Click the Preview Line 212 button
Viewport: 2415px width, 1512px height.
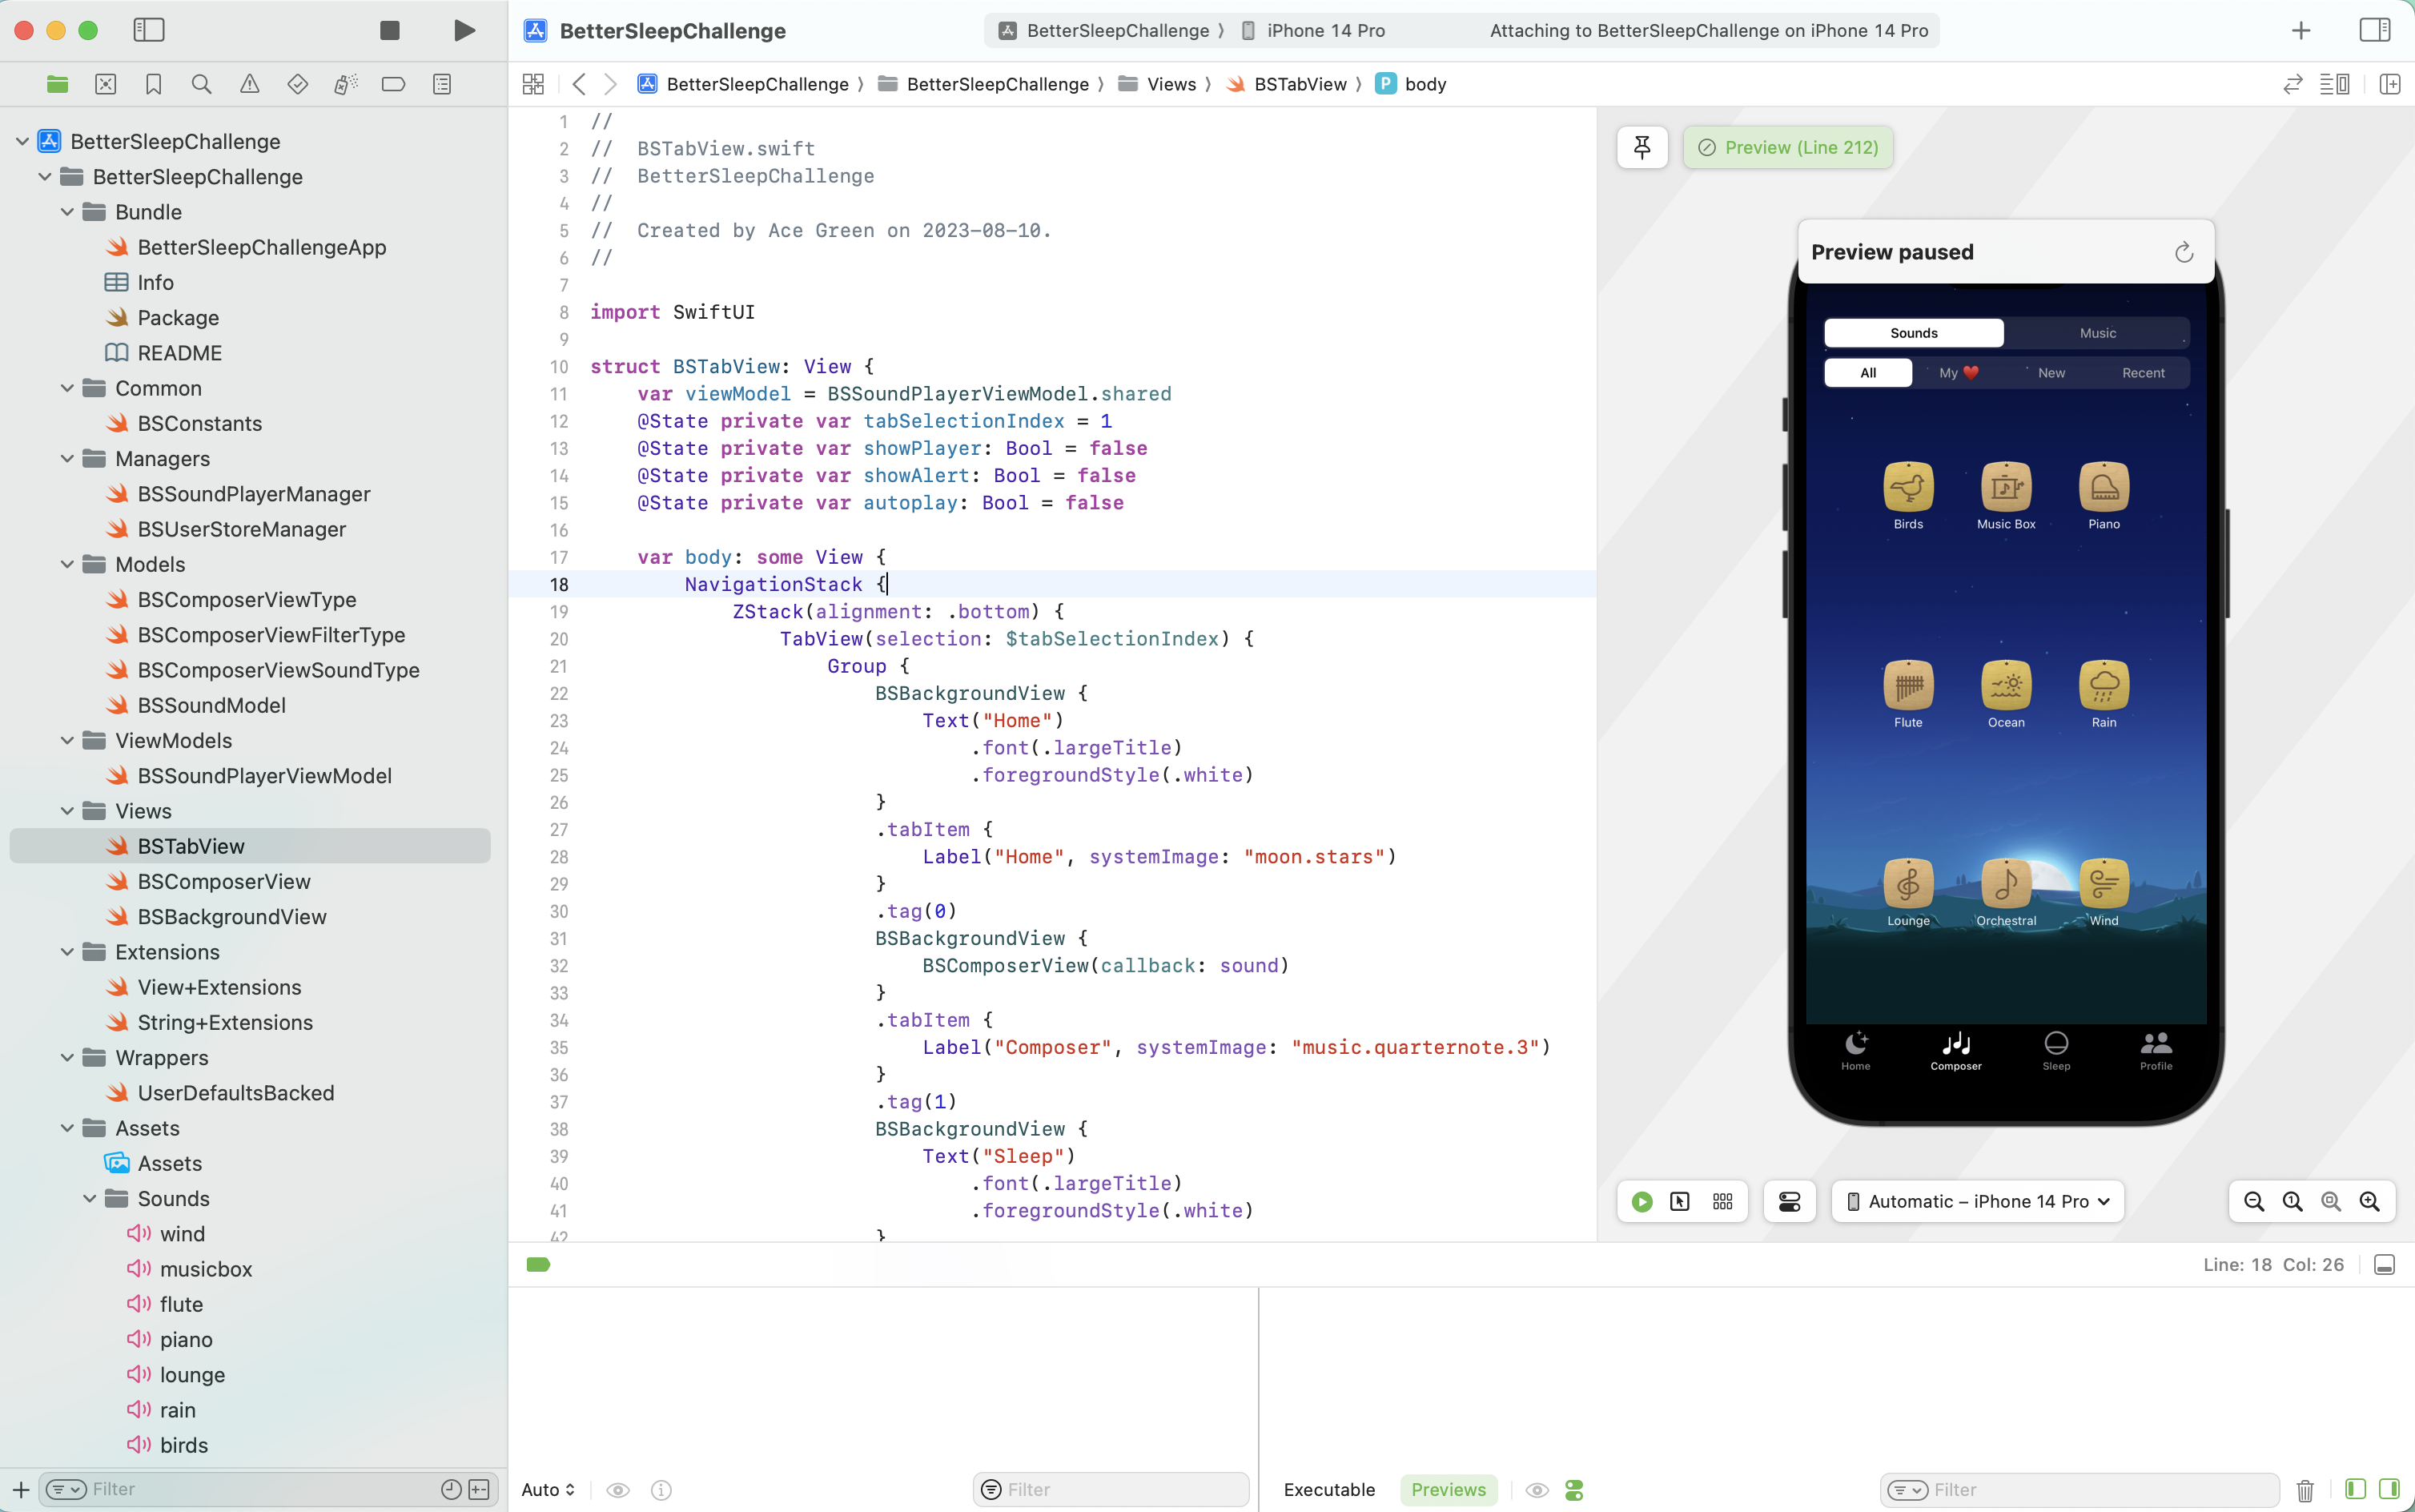(1790, 147)
